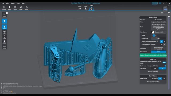Select the .lyt scene format
Image resolution: width=171 pixels, height=96 pixels.
pos(164,79)
